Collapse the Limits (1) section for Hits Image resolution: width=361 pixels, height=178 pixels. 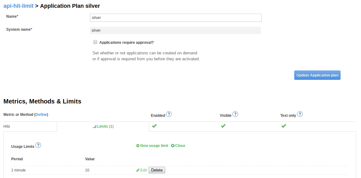point(105,126)
